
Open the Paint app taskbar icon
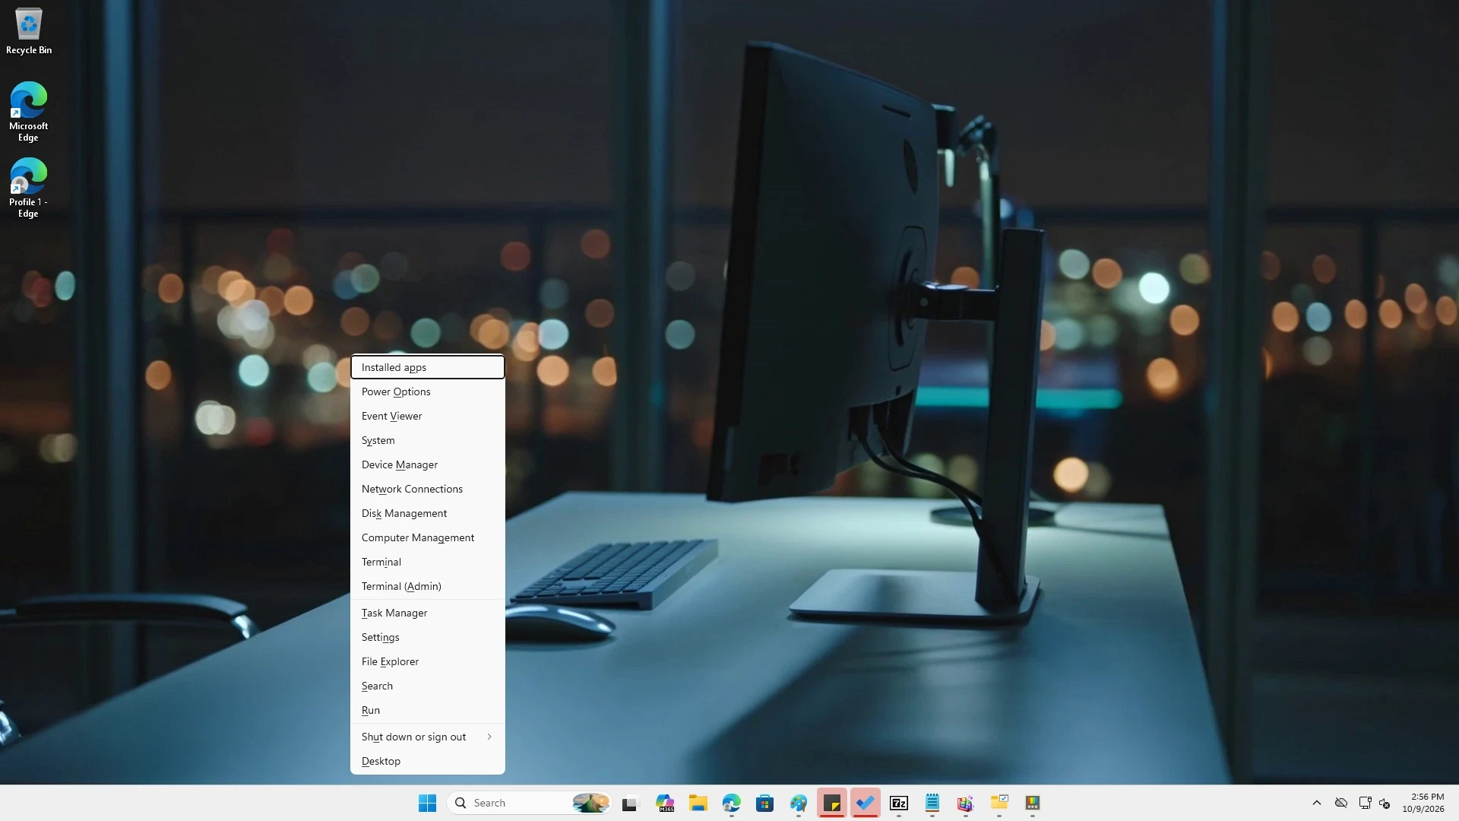click(x=799, y=803)
